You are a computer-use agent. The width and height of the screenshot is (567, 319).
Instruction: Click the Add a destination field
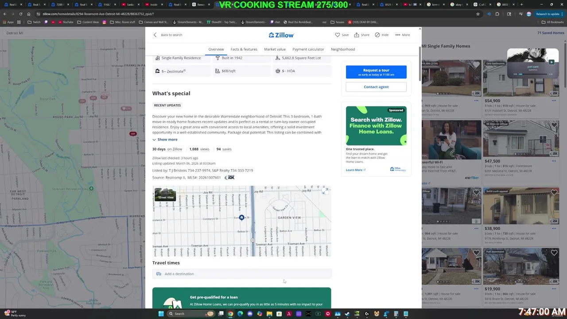(x=242, y=274)
